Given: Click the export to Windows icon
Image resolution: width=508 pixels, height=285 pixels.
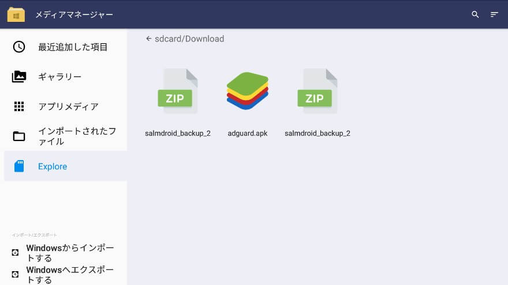Looking at the screenshot, I should tap(15, 274).
